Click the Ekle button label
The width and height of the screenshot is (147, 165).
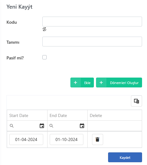(x=87, y=83)
